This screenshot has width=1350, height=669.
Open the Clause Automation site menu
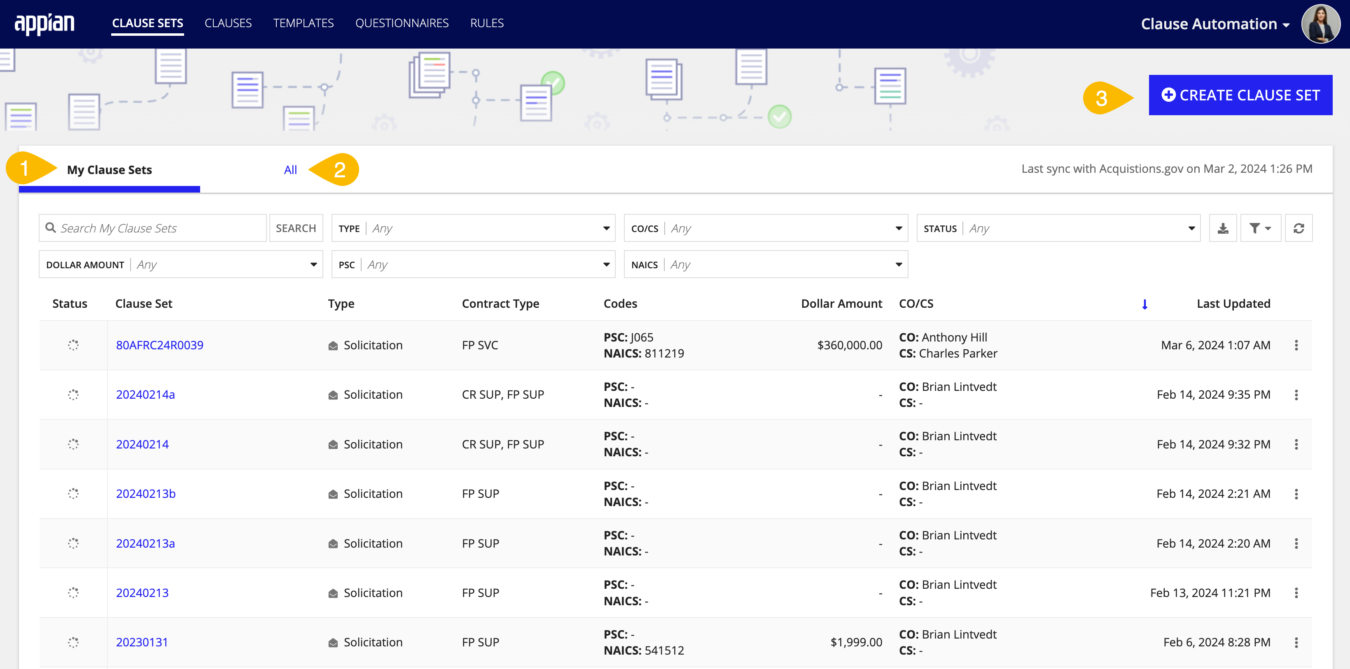[x=1215, y=24]
